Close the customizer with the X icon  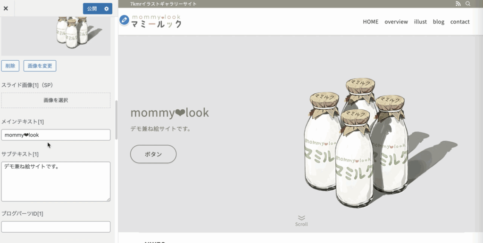6,8
